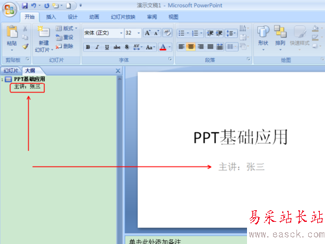Open the Customize Quick Access Toolbar dropdown
The height and width of the screenshot is (244, 325).
(81, 5)
